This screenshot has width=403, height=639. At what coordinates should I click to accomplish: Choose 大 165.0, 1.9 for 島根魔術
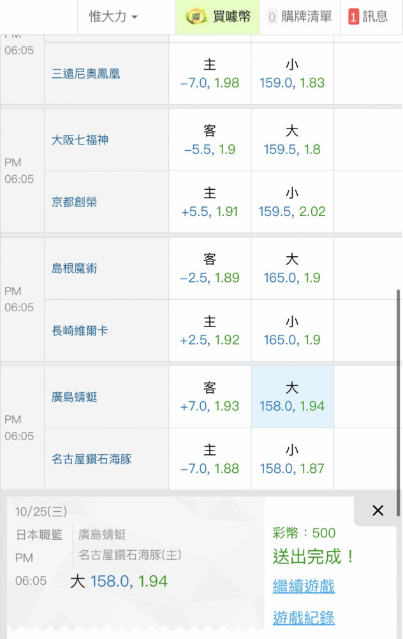tap(293, 268)
